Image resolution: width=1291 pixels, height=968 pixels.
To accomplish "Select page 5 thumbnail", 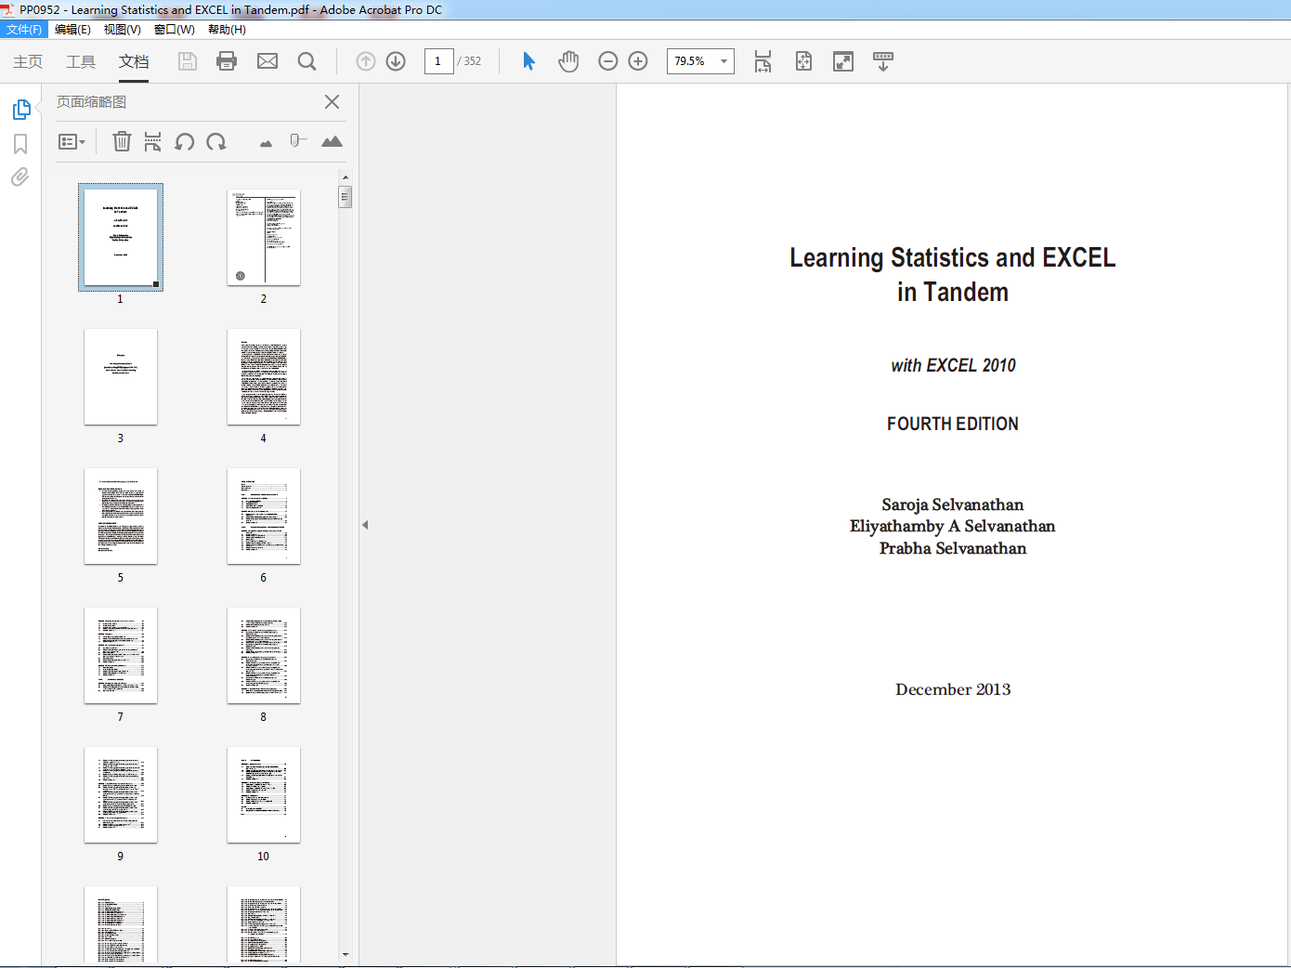I will tap(121, 517).
